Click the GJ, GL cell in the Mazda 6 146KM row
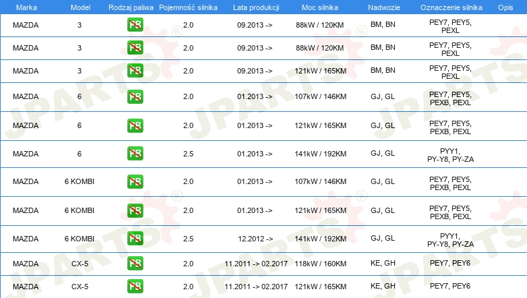This screenshot has height=298, width=527. tap(383, 96)
